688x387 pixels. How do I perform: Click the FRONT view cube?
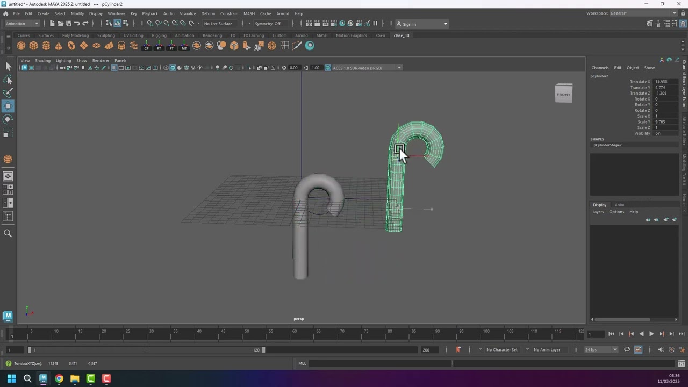(564, 94)
